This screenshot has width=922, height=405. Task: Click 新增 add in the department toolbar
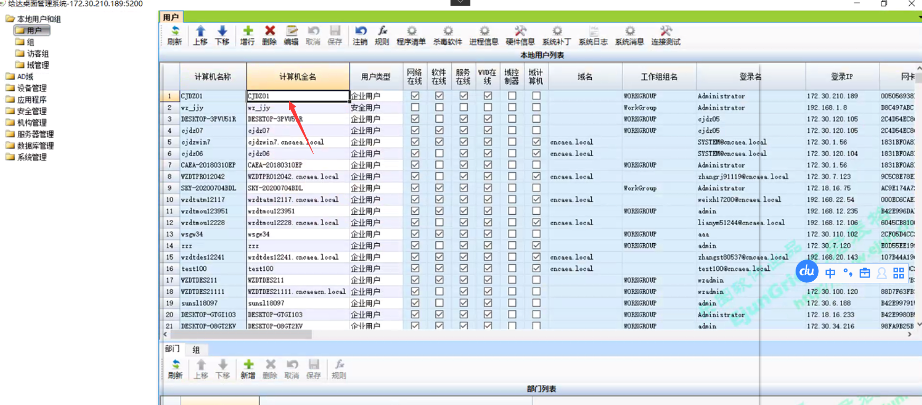(248, 369)
